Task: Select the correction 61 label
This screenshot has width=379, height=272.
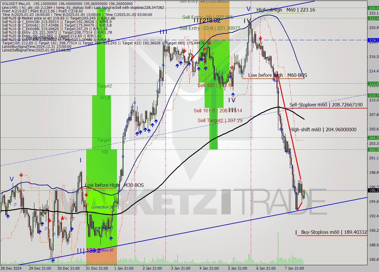Action: coord(102,228)
